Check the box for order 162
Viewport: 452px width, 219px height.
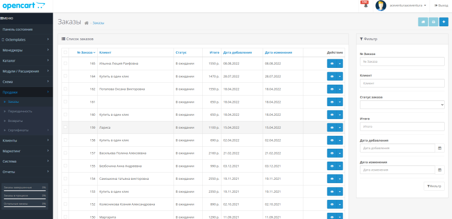(x=66, y=89)
